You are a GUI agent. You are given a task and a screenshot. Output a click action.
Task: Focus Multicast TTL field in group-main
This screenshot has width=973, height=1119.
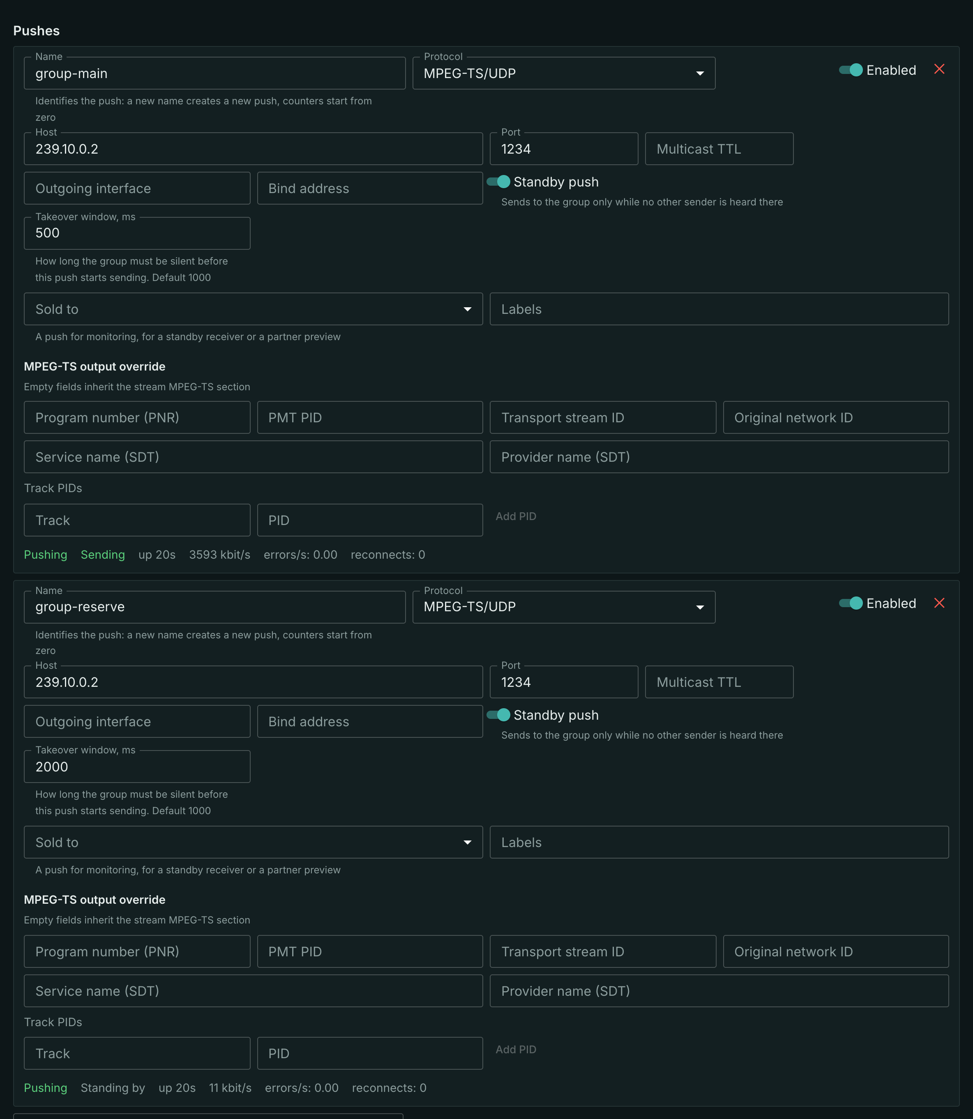(719, 149)
